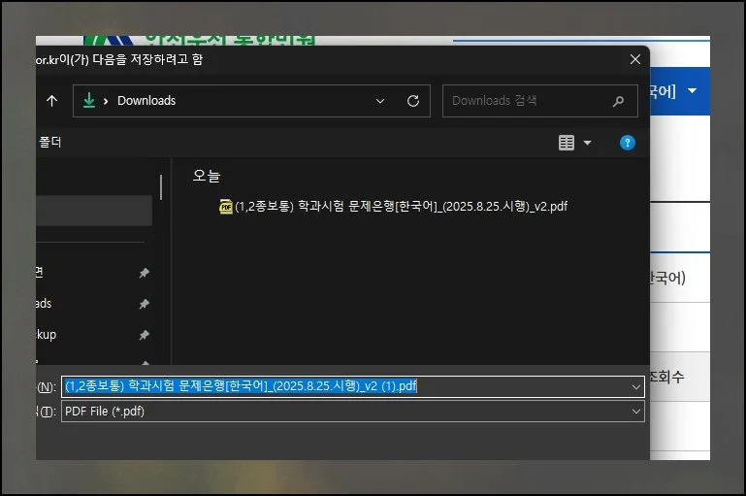Click the view layout icon
The height and width of the screenshot is (496, 746).
point(567,143)
